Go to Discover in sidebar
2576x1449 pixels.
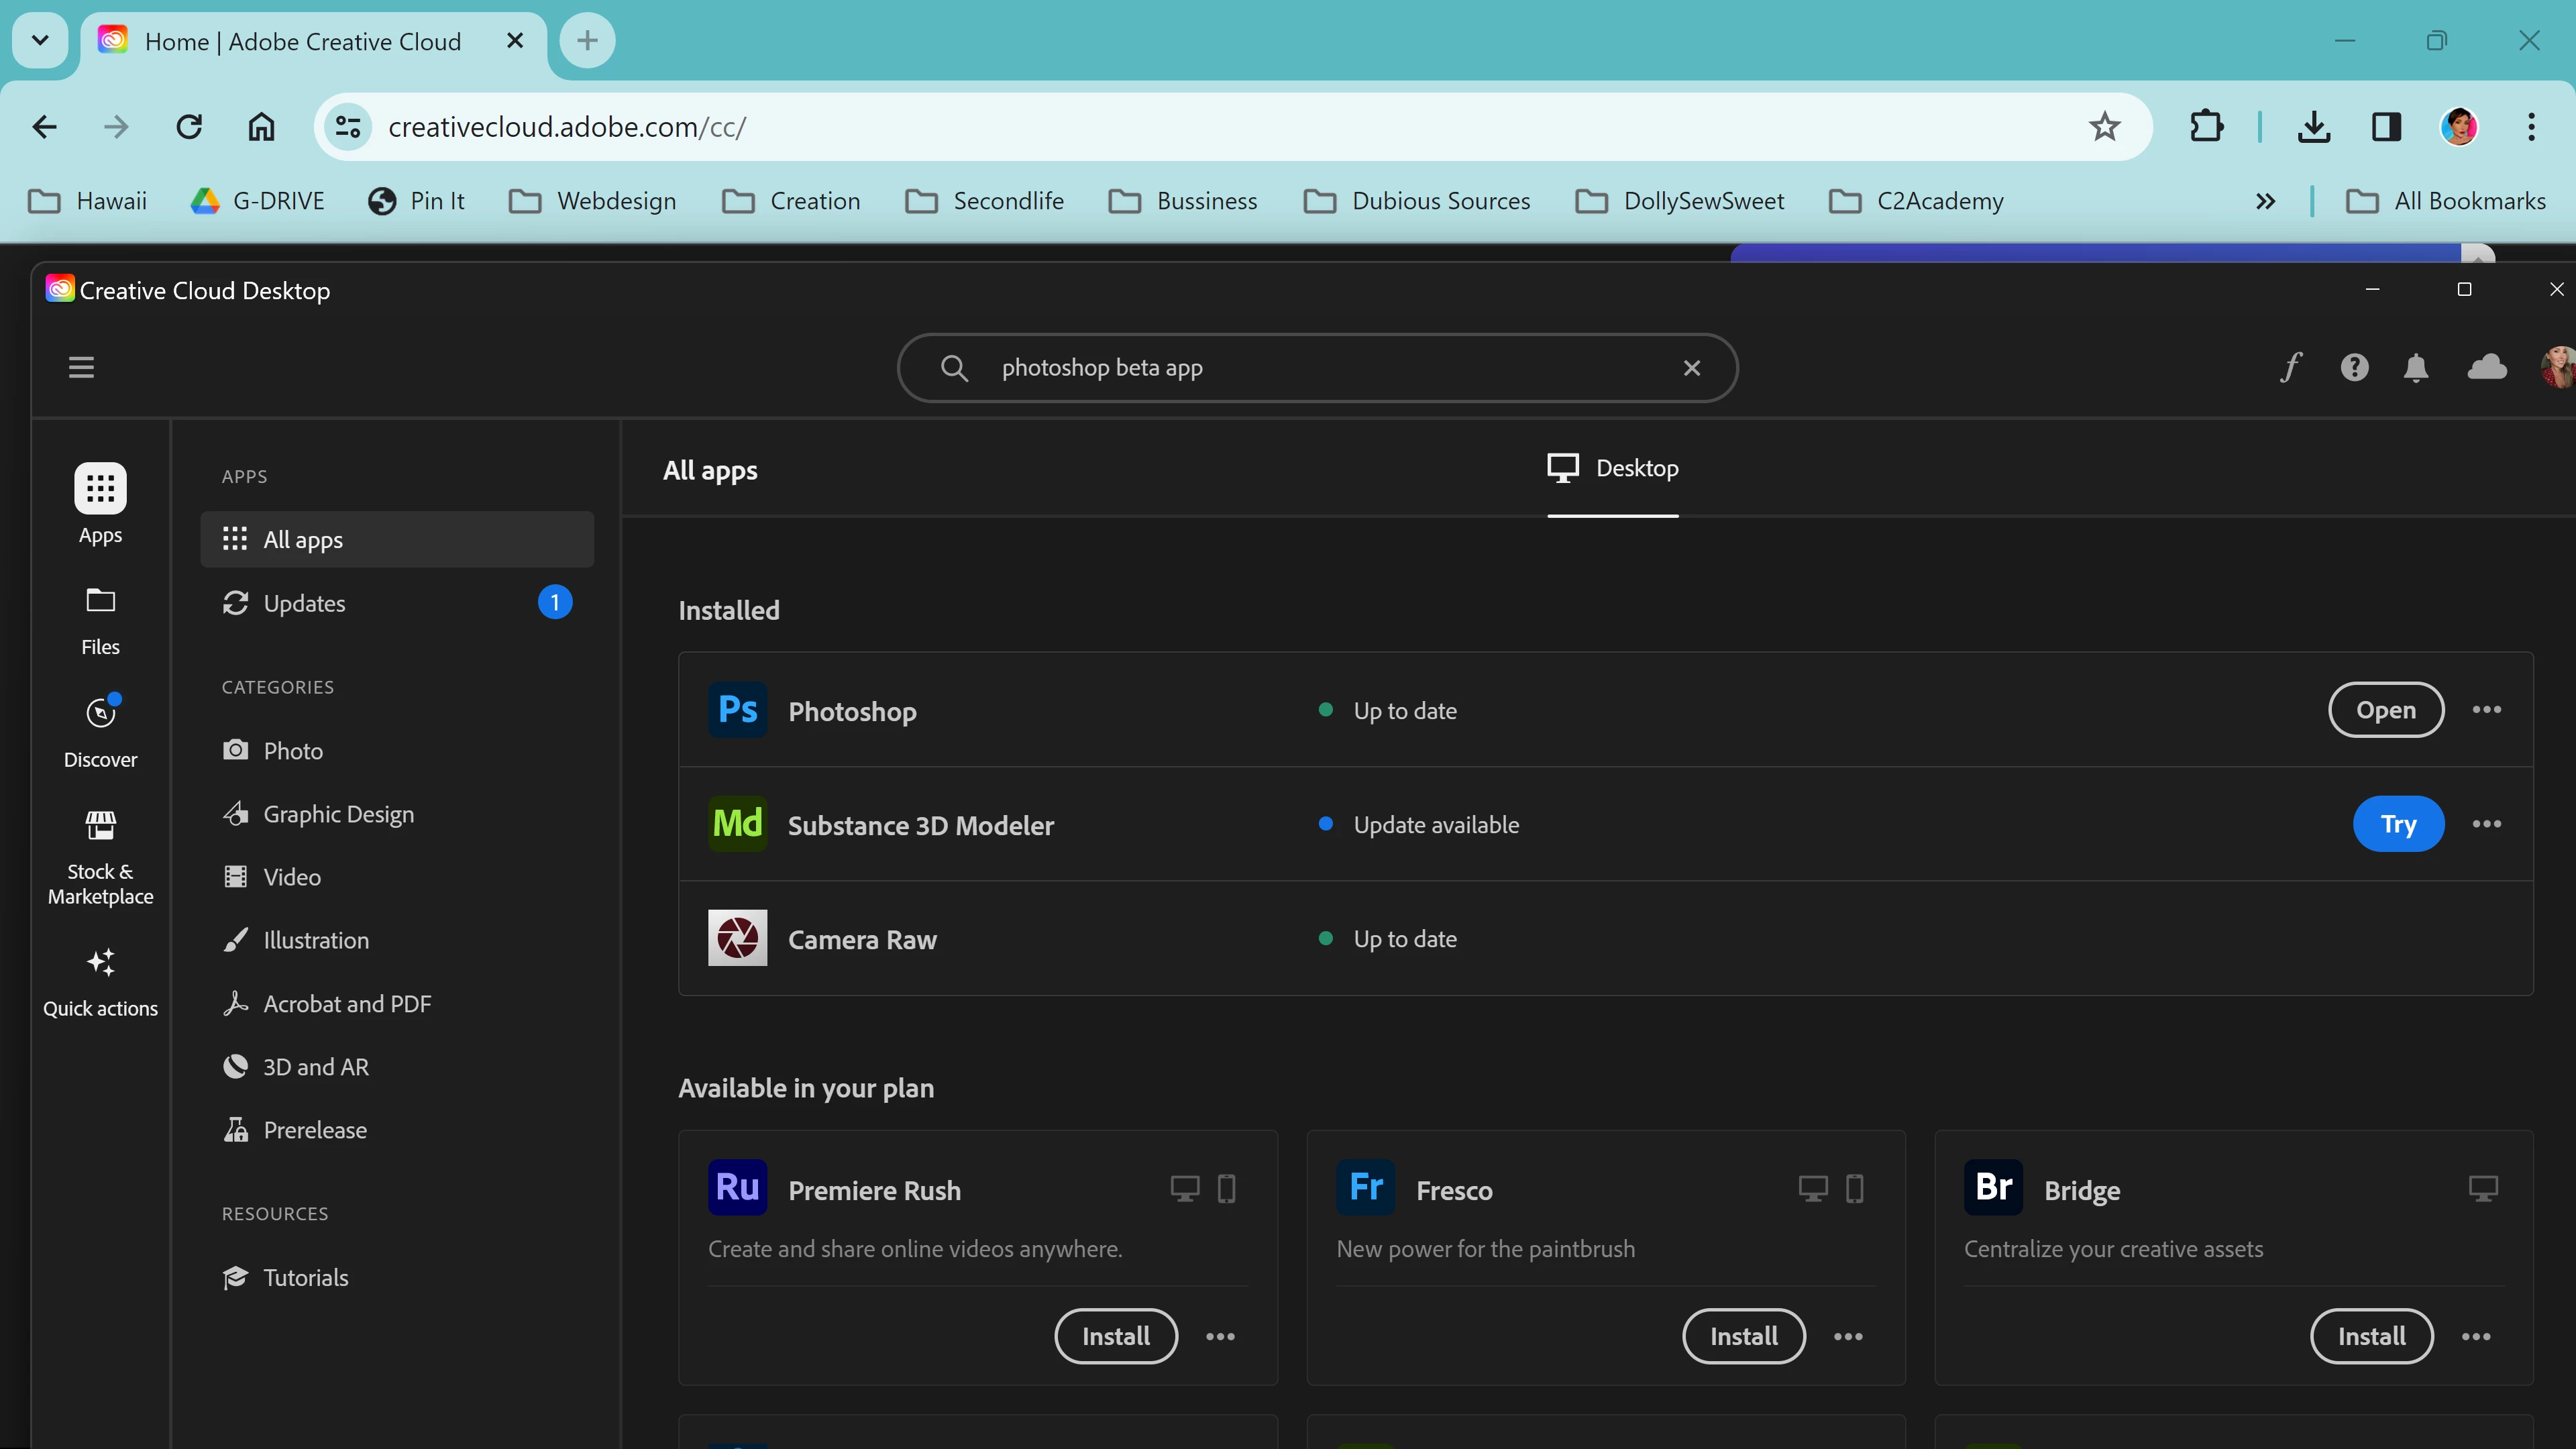100,732
